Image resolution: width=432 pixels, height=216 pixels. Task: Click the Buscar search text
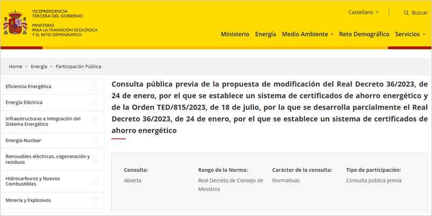[x=420, y=12]
